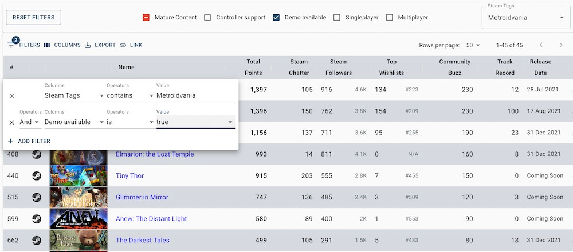Viewport: 573px width, 252px height.
Task: Open Anew: The Distant Light link
Action: click(151, 219)
